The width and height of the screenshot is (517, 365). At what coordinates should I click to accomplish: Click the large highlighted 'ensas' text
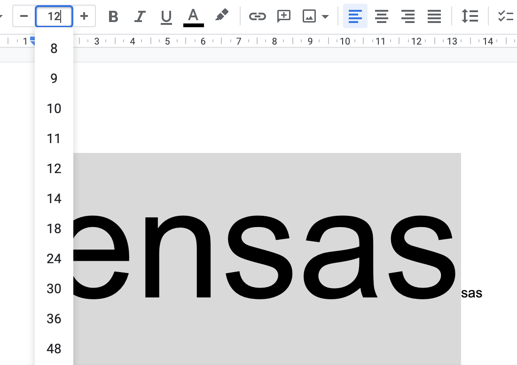265,257
